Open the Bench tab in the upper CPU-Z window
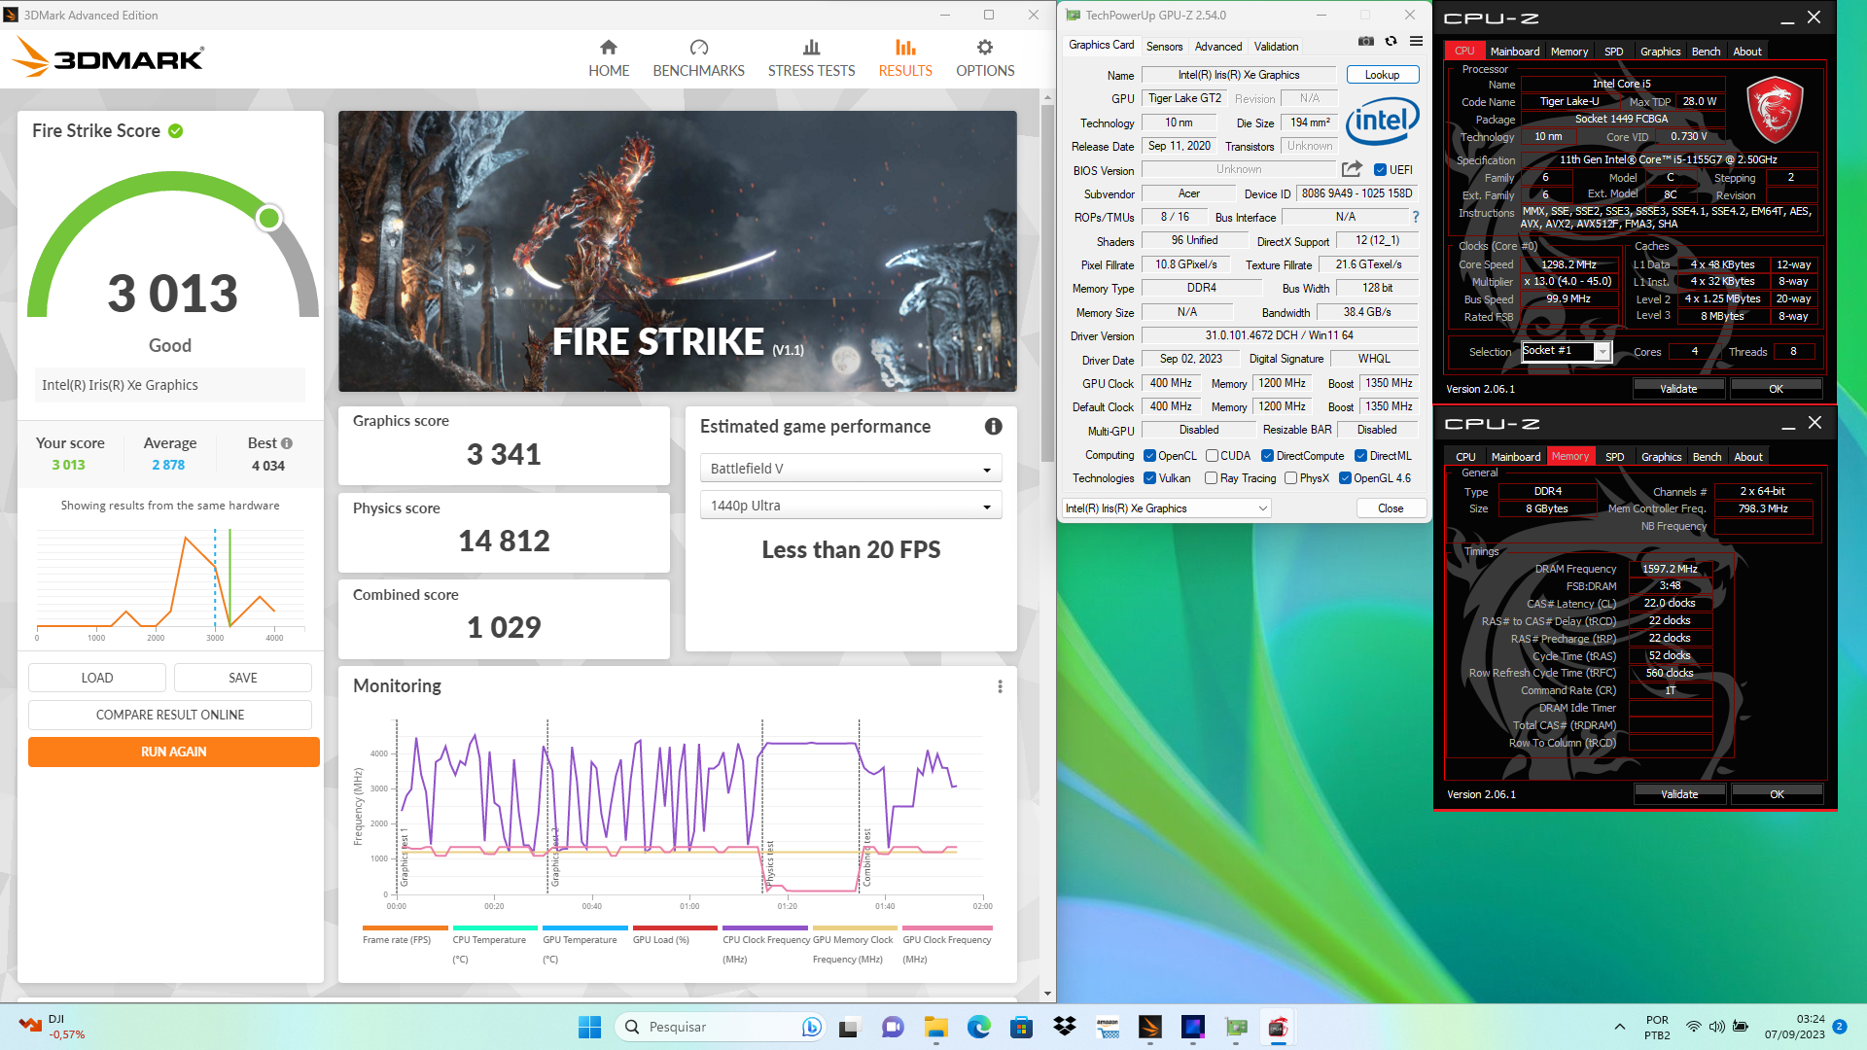Image resolution: width=1867 pixels, height=1050 pixels. (1706, 52)
